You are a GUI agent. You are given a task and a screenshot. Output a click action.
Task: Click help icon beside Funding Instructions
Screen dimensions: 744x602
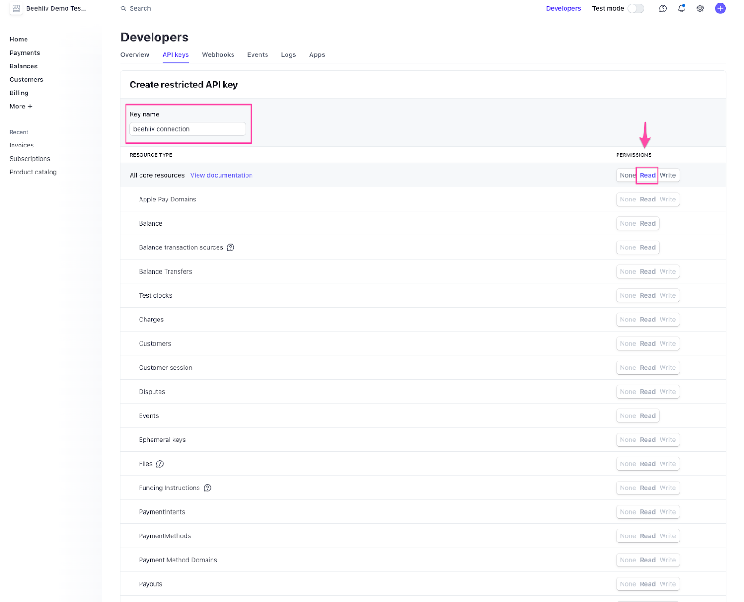[207, 488]
